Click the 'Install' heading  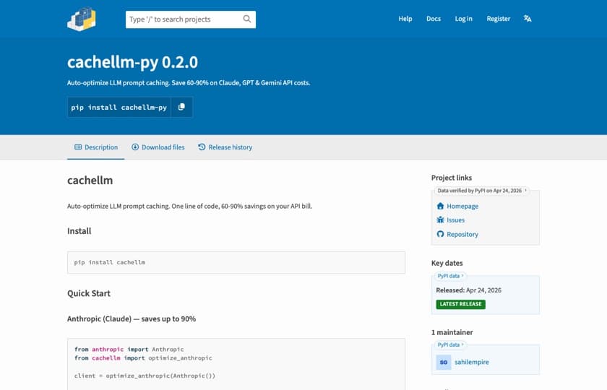coord(79,231)
